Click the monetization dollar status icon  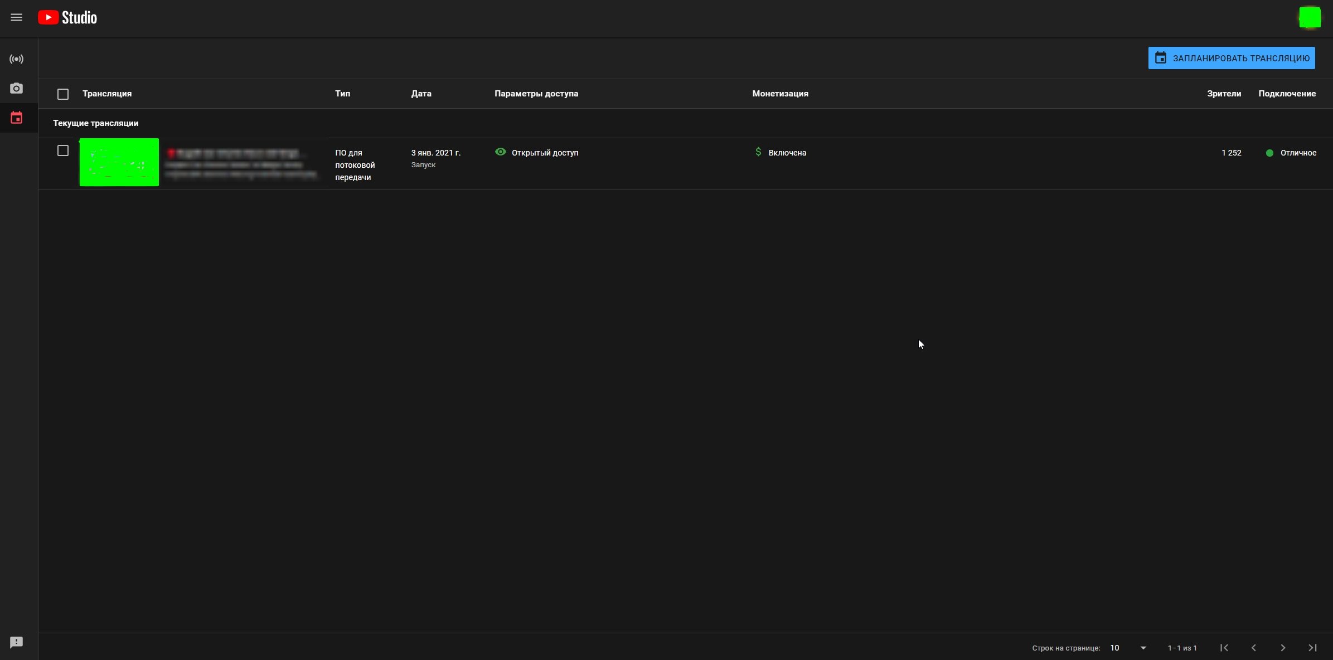(758, 152)
